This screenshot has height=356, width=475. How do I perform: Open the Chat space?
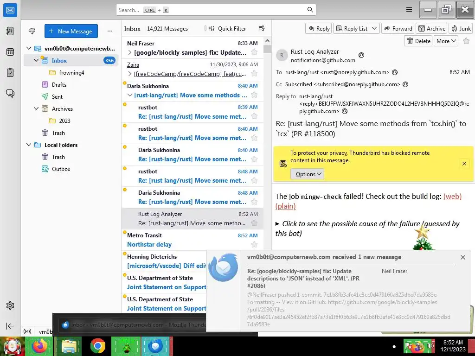tap(10, 93)
